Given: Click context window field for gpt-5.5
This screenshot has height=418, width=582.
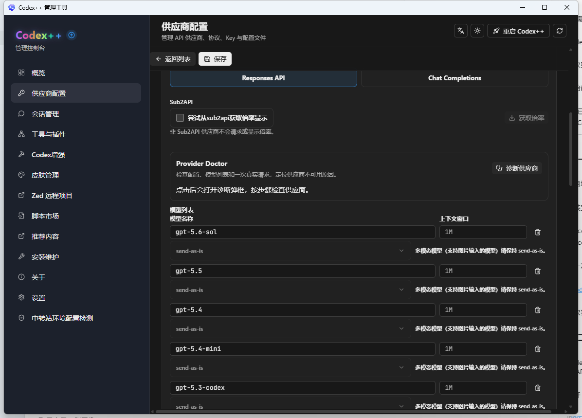Looking at the screenshot, I should (483, 271).
